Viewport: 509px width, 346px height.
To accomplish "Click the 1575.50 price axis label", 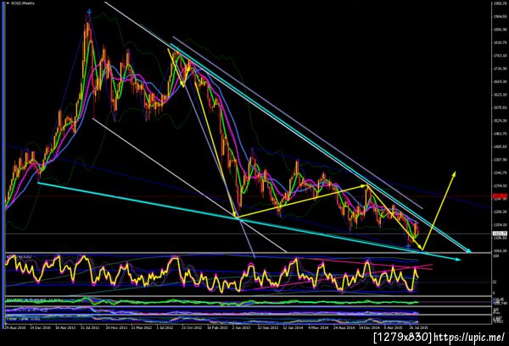I will (x=501, y=107).
